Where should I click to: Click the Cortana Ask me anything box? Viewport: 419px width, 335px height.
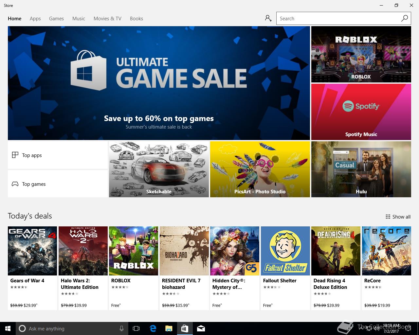coord(72,328)
